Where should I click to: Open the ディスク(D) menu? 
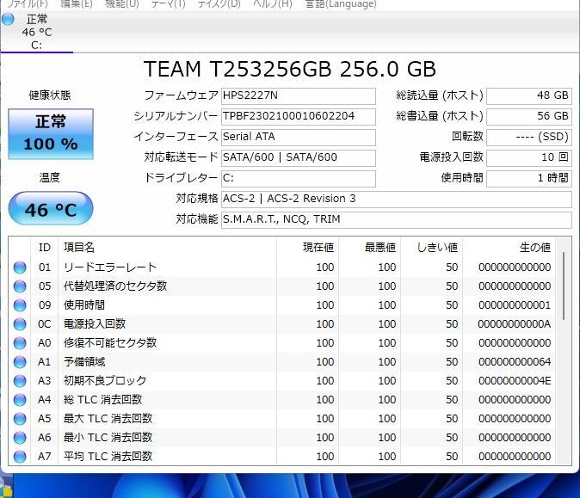(219, 4)
